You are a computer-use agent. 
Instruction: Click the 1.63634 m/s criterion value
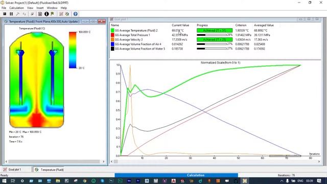[243, 40]
